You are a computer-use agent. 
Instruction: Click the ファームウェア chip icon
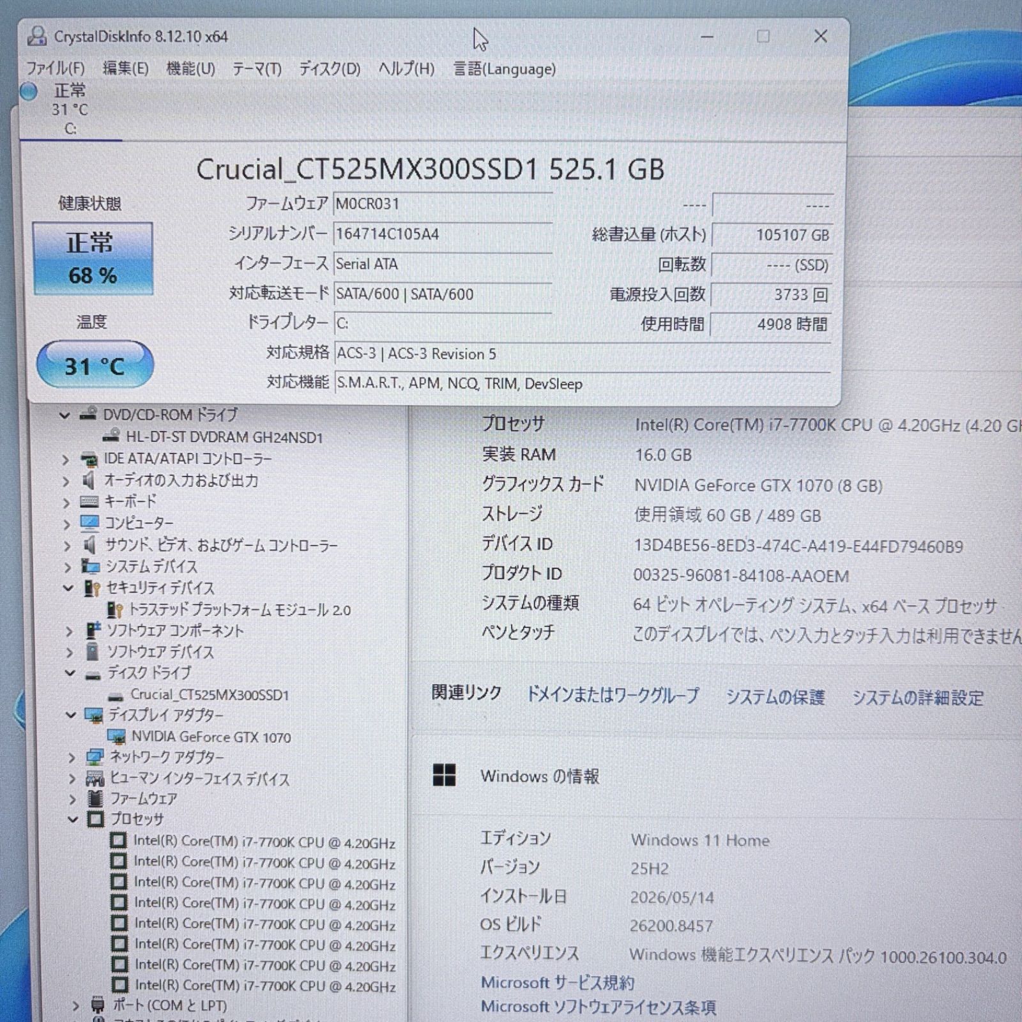point(96,798)
